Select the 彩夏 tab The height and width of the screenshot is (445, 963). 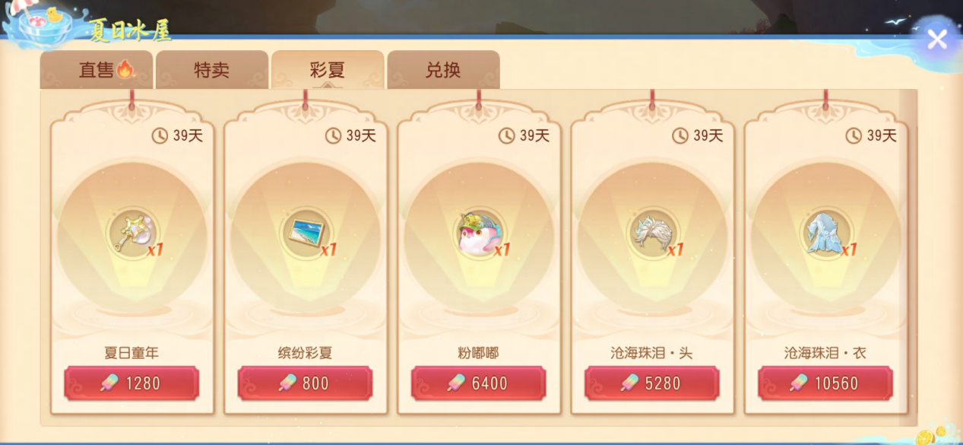click(328, 70)
